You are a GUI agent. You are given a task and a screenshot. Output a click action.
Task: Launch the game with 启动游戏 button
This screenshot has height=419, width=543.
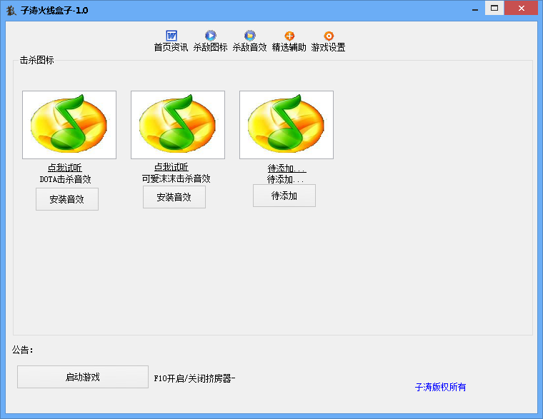(x=83, y=377)
